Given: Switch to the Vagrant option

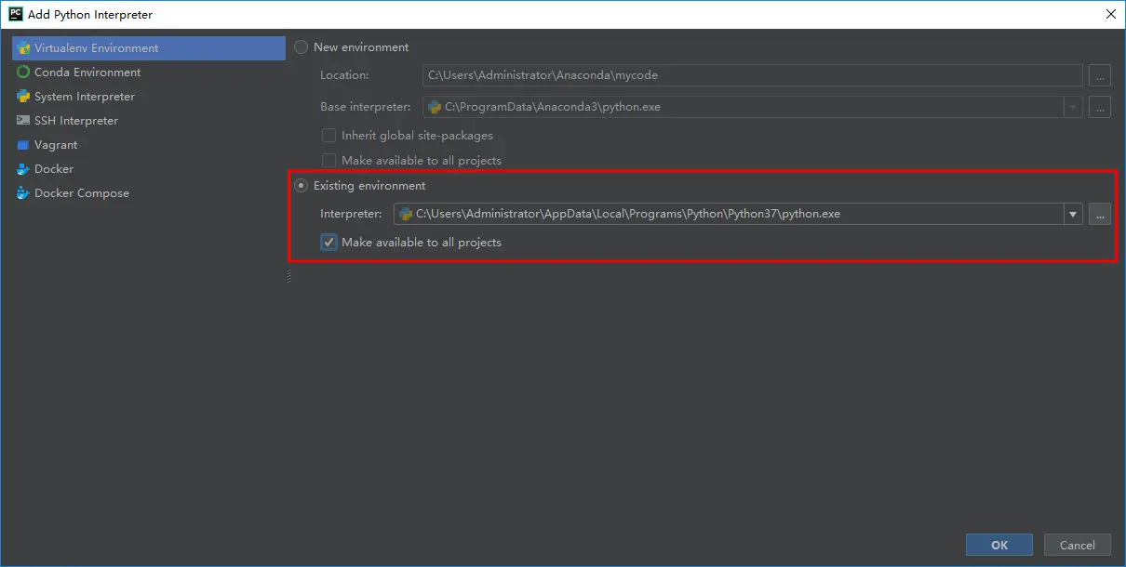Looking at the screenshot, I should 149,145.
